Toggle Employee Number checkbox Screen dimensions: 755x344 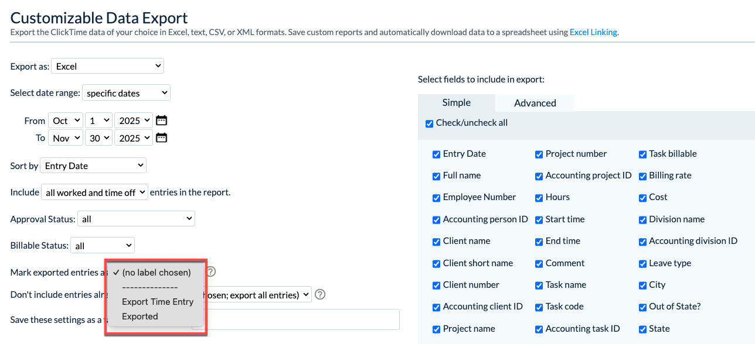437,198
